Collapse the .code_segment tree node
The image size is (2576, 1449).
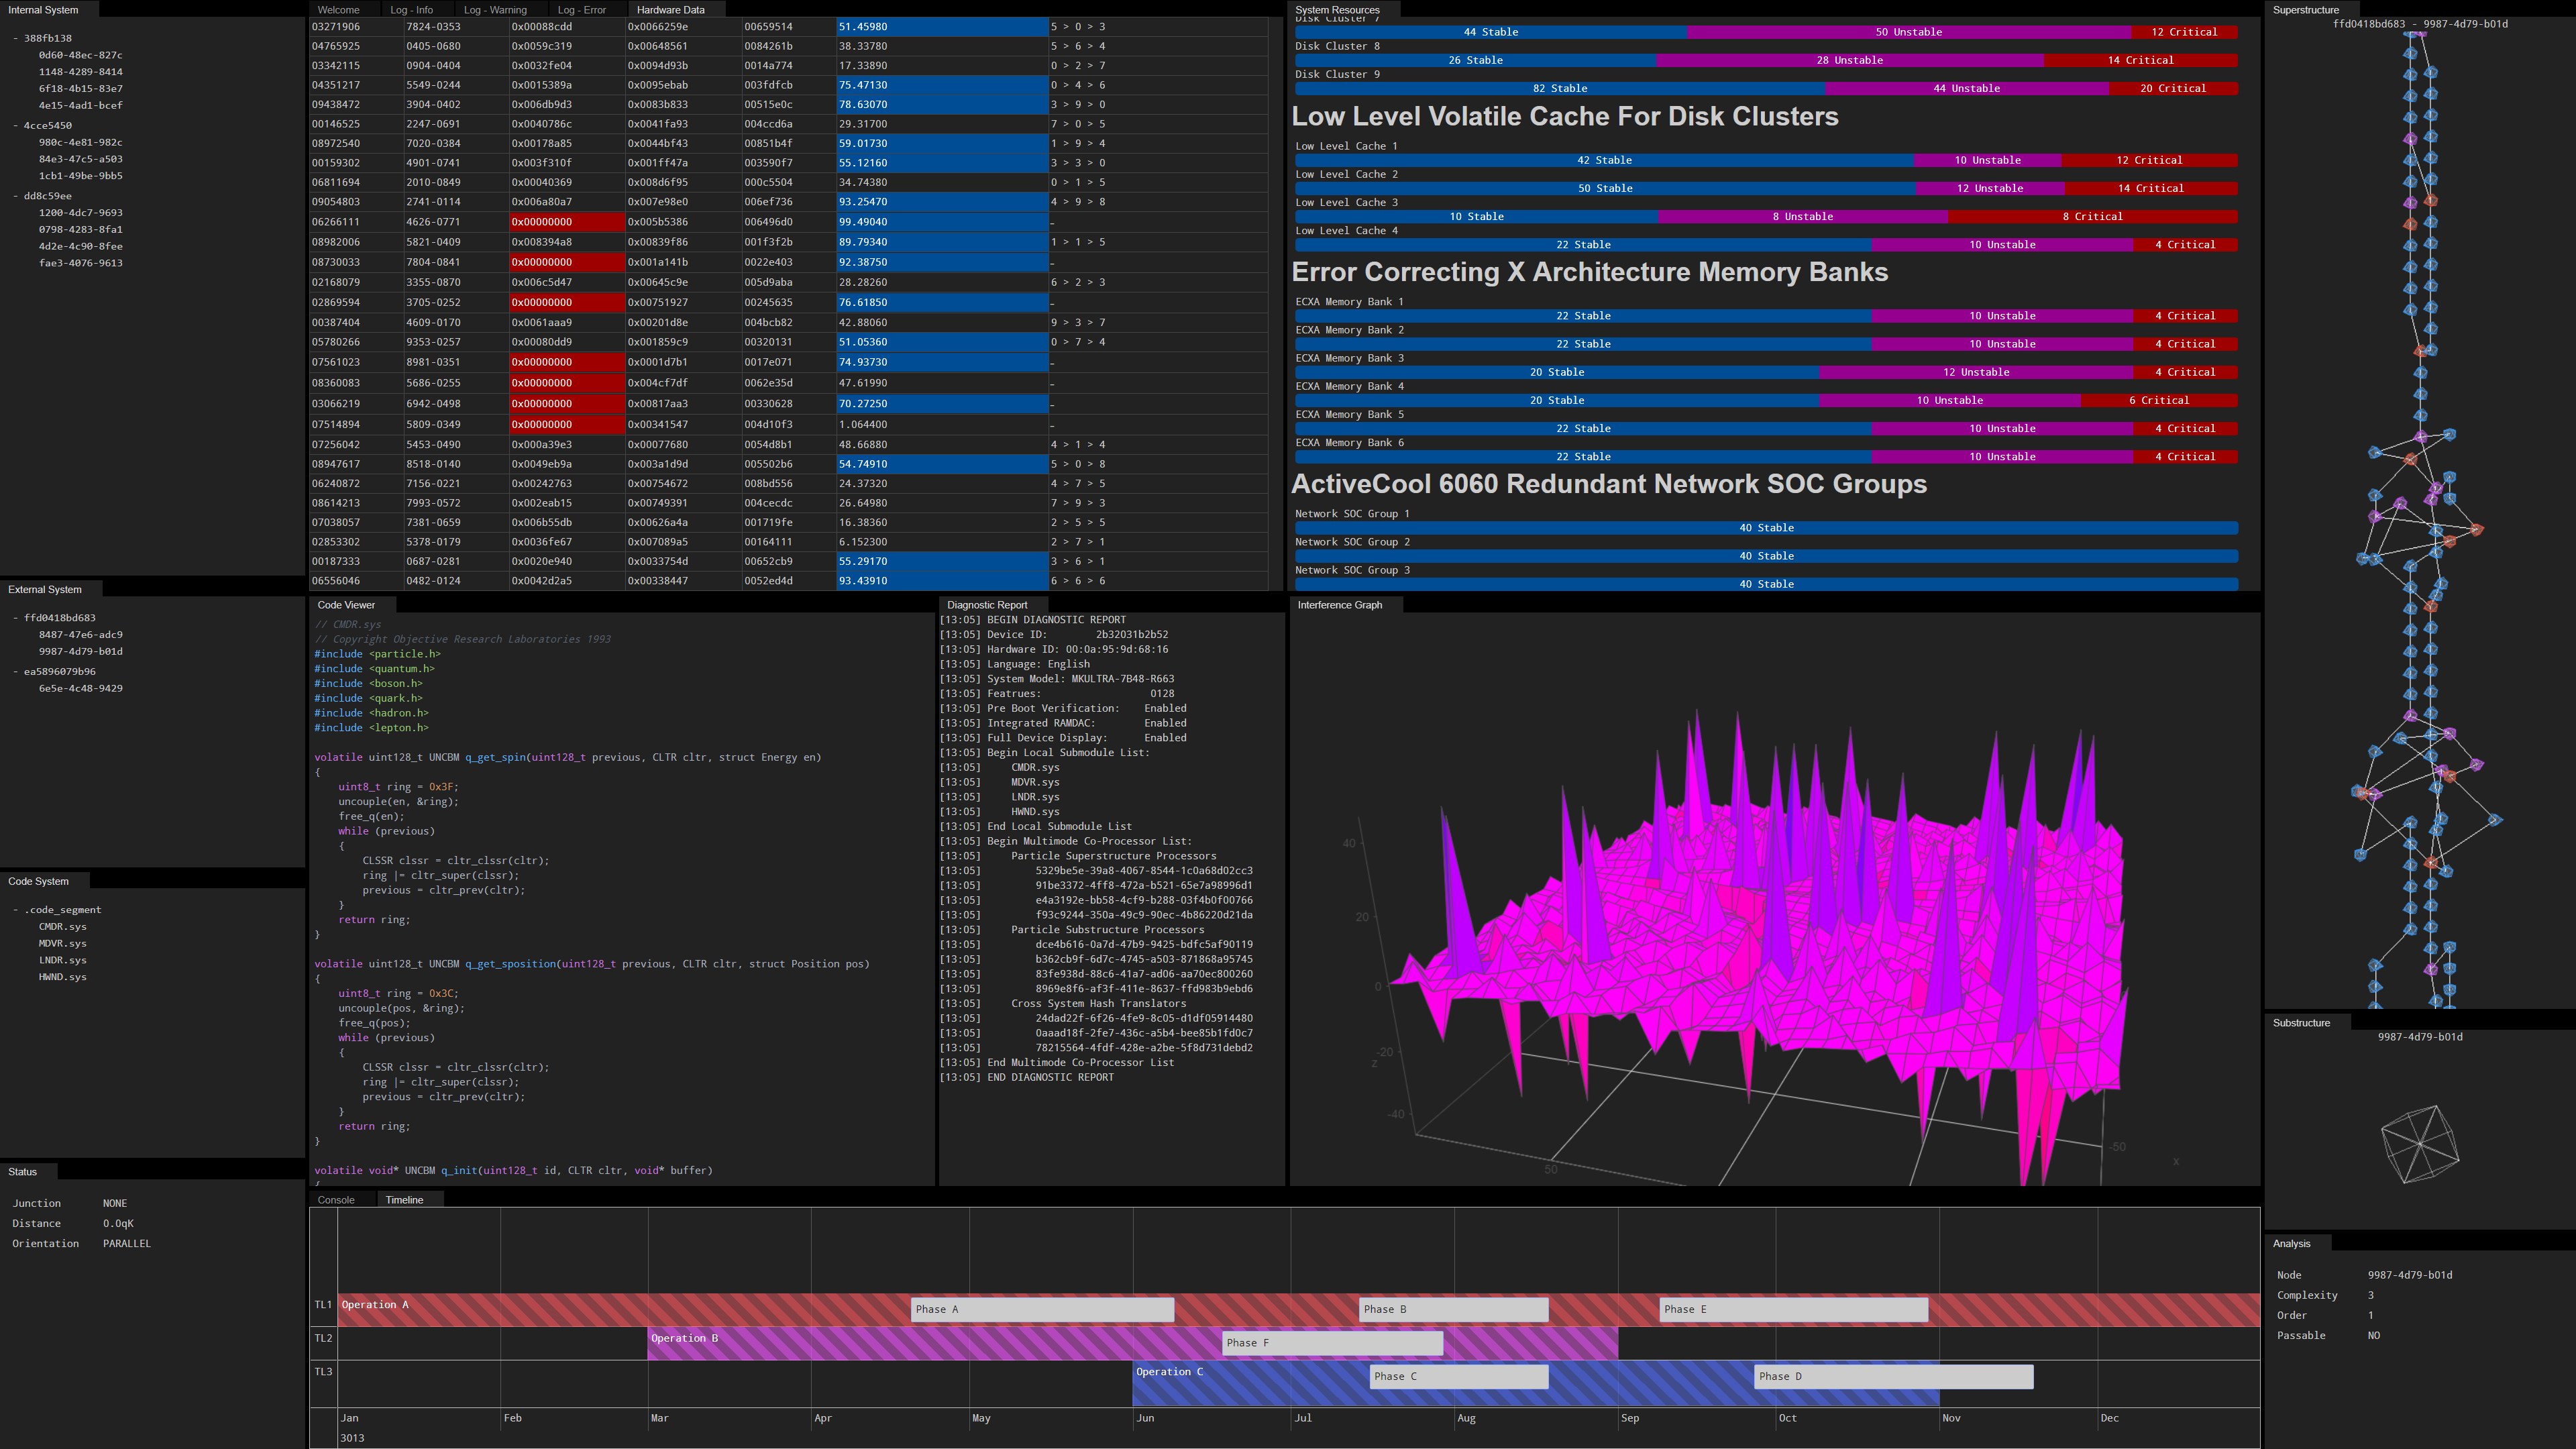point(16,911)
